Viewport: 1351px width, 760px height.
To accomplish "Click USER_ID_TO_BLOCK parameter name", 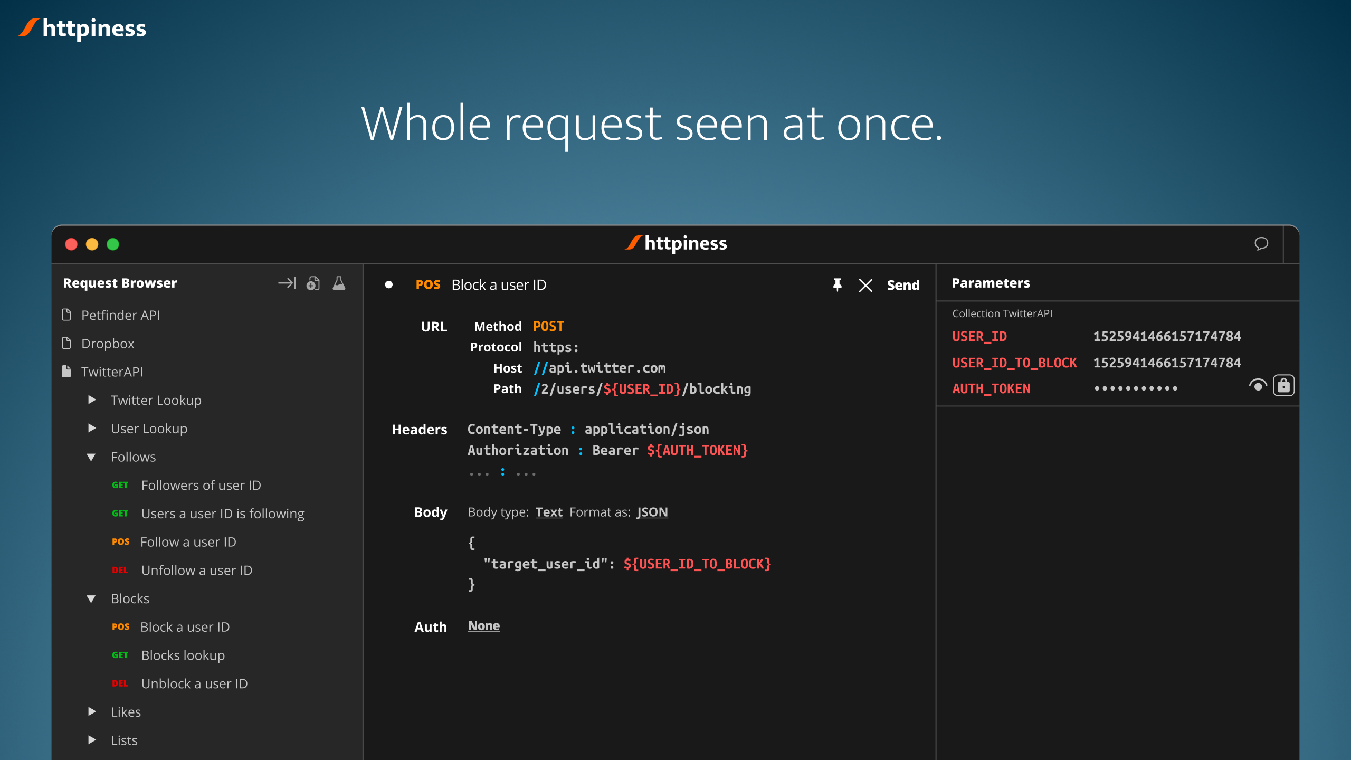I will [1014, 363].
